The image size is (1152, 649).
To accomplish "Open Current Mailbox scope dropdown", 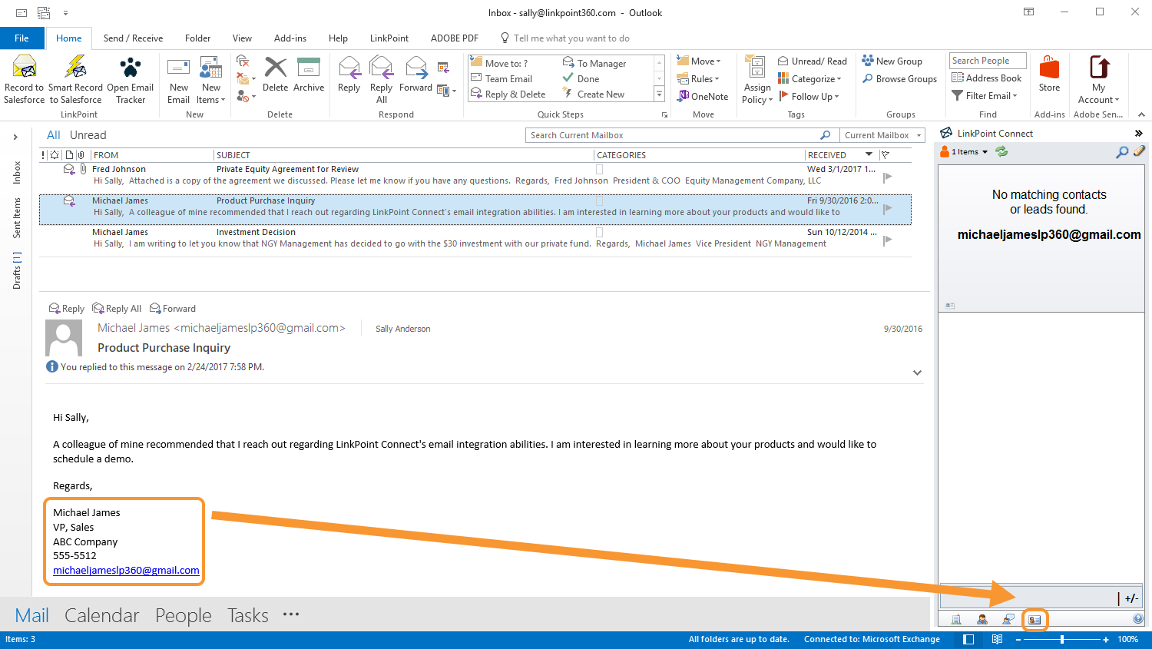I will point(882,135).
